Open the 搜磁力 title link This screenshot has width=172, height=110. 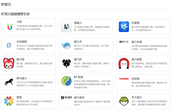tap(78, 23)
